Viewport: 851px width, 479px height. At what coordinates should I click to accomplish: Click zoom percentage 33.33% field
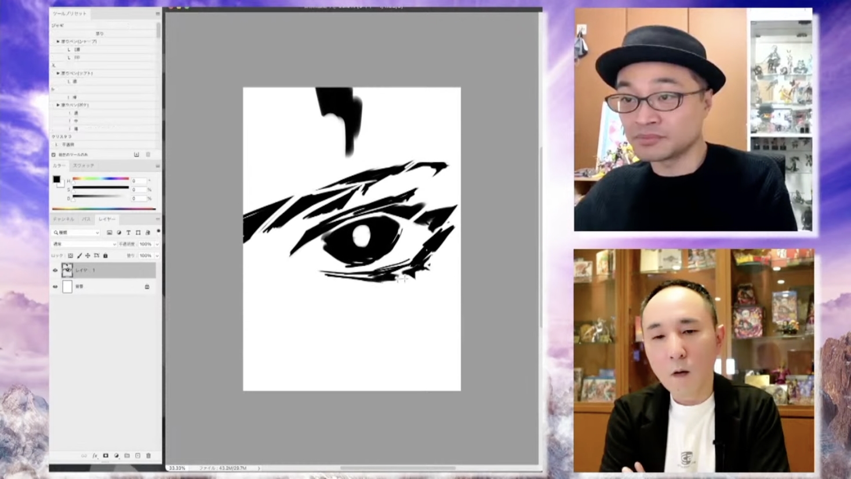point(177,468)
